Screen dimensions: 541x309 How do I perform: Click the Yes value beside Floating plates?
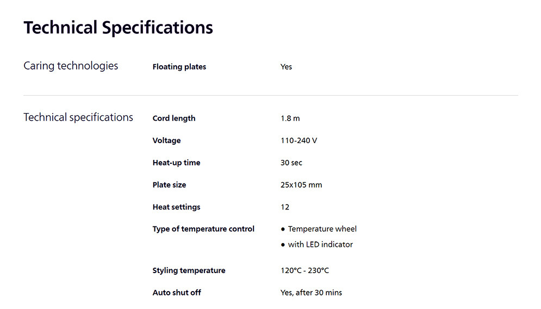pos(286,67)
